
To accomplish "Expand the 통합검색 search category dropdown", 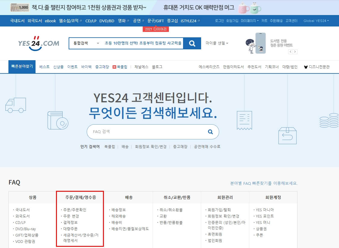I will click(x=86, y=43).
